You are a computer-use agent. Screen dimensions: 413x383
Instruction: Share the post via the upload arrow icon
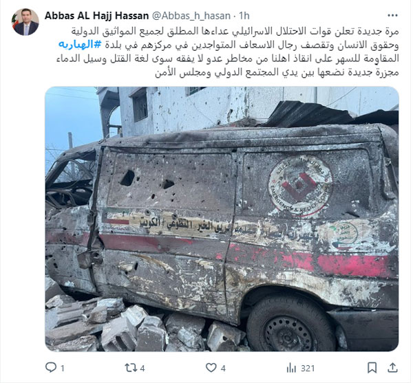[392, 367]
